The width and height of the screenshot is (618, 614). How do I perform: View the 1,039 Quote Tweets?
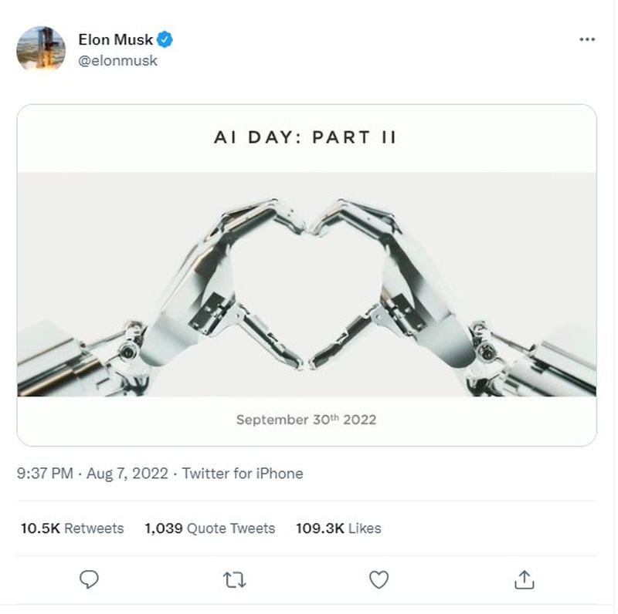[210, 528]
